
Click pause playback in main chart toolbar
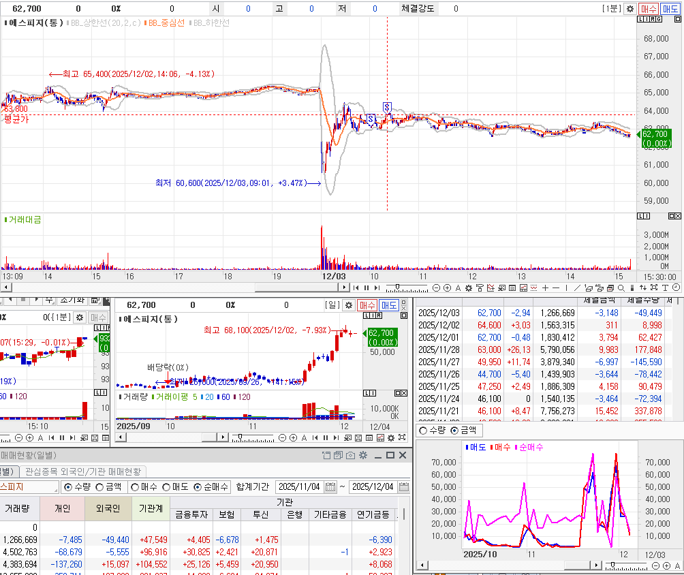tap(367, 288)
